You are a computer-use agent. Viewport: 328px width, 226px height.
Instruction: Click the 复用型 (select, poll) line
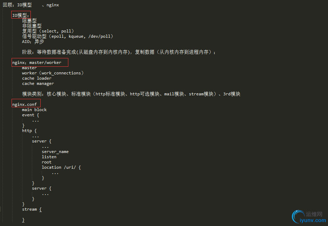point(48,31)
